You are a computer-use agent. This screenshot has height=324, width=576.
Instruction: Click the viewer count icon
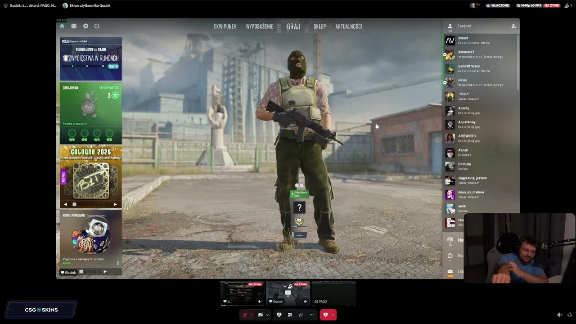pos(568,5)
